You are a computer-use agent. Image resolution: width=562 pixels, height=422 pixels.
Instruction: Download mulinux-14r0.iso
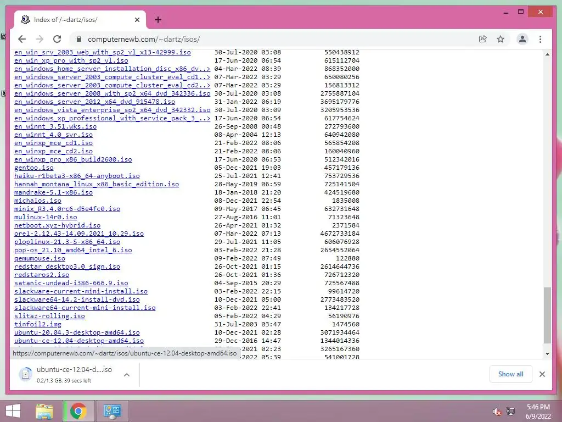pos(46,218)
